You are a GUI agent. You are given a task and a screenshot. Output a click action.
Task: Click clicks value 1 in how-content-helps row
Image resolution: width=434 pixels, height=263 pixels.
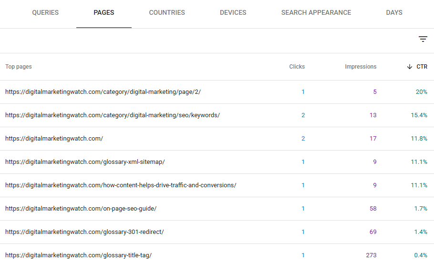coord(303,185)
